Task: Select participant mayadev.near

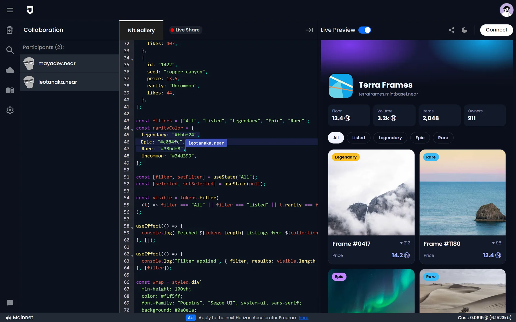Action: (x=70, y=64)
